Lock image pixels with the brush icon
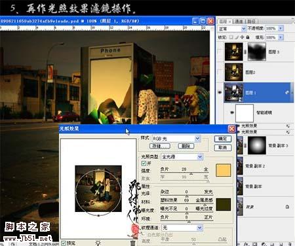 (x=237, y=37)
